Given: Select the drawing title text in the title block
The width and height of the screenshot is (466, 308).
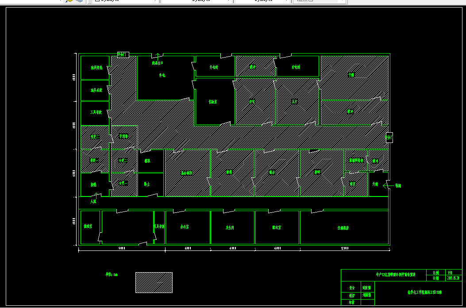Looking at the screenshot, I should click(x=396, y=275).
